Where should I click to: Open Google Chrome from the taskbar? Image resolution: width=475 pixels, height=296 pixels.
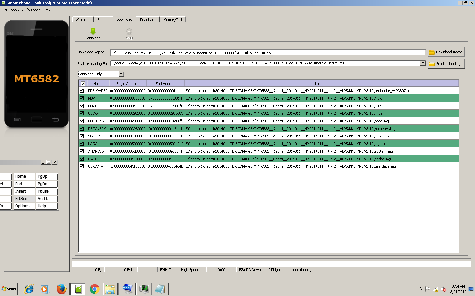pos(94,289)
